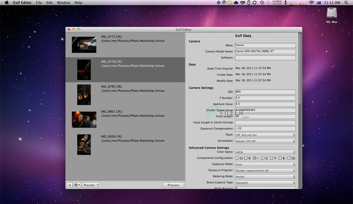The height and width of the screenshot is (204, 353).
Task: Toggle the Cr component checkbox
Action: click(x=237, y=158)
